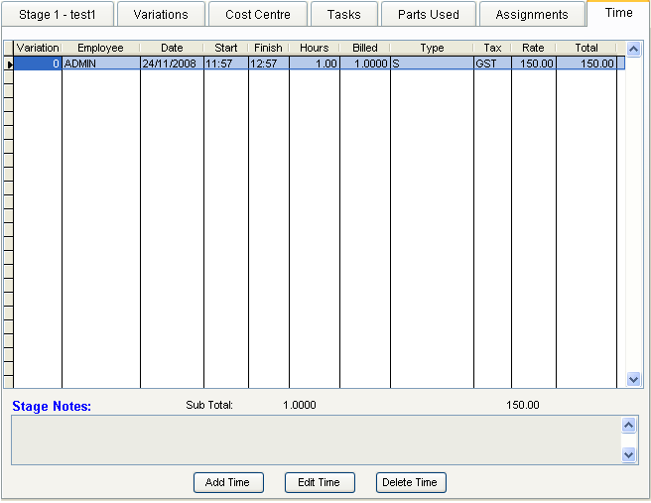This screenshot has height=503, width=651.
Task: Open the Assignments tab
Action: [x=531, y=15]
